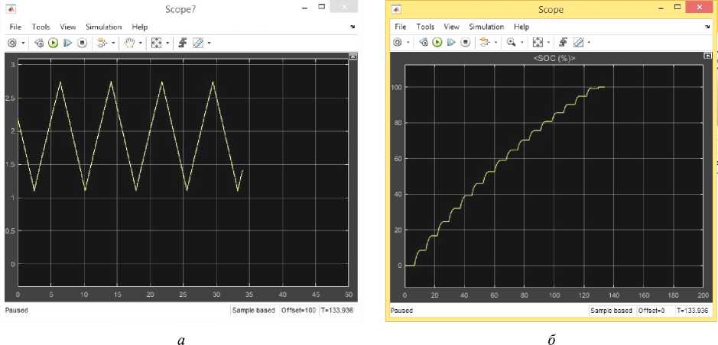Click dock arrow at Scope7 menu bar right

click(353, 27)
